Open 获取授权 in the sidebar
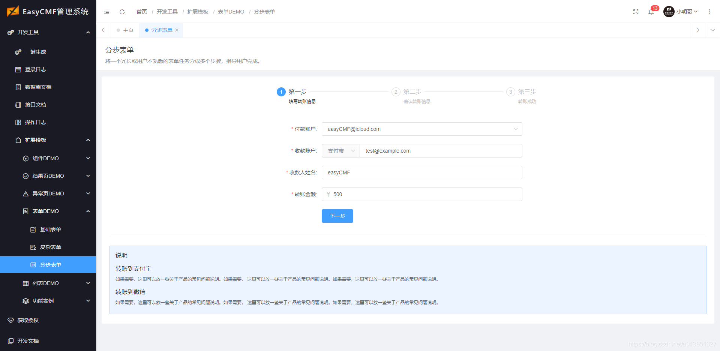This screenshot has width=720, height=351. 48,320
